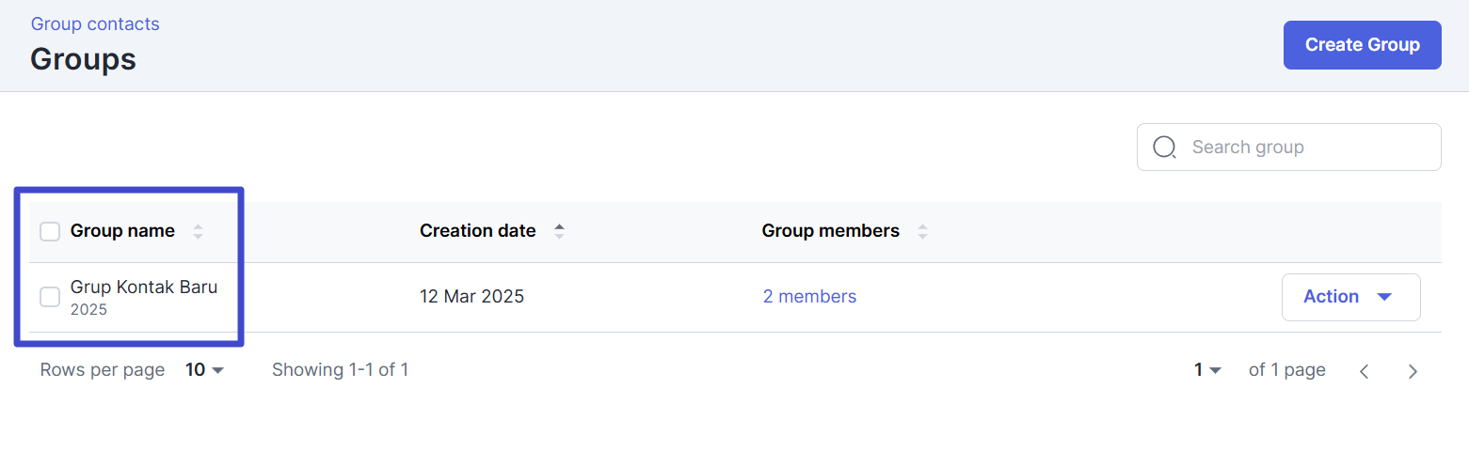Sort by Group members arrows icon
Image resolution: width=1469 pixels, height=466 pixels.
pyautogui.click(x=922, y=231)
